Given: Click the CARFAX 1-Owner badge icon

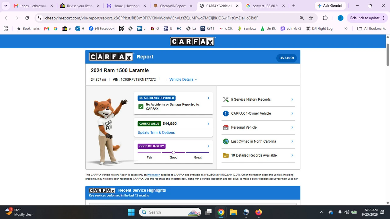Looking at the screenshot, I should tap(226, 113).
